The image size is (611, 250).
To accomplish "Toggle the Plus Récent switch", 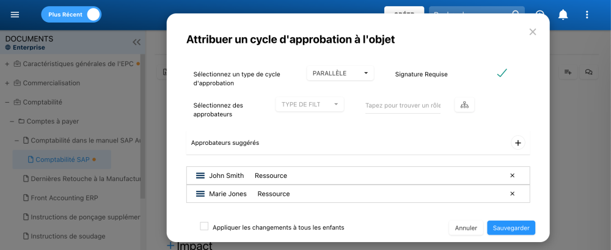I will (x=71, y=15).
